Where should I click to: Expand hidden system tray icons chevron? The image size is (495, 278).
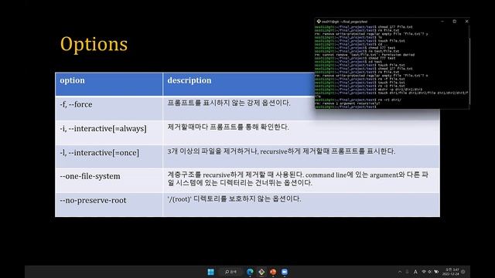point(400,272)
